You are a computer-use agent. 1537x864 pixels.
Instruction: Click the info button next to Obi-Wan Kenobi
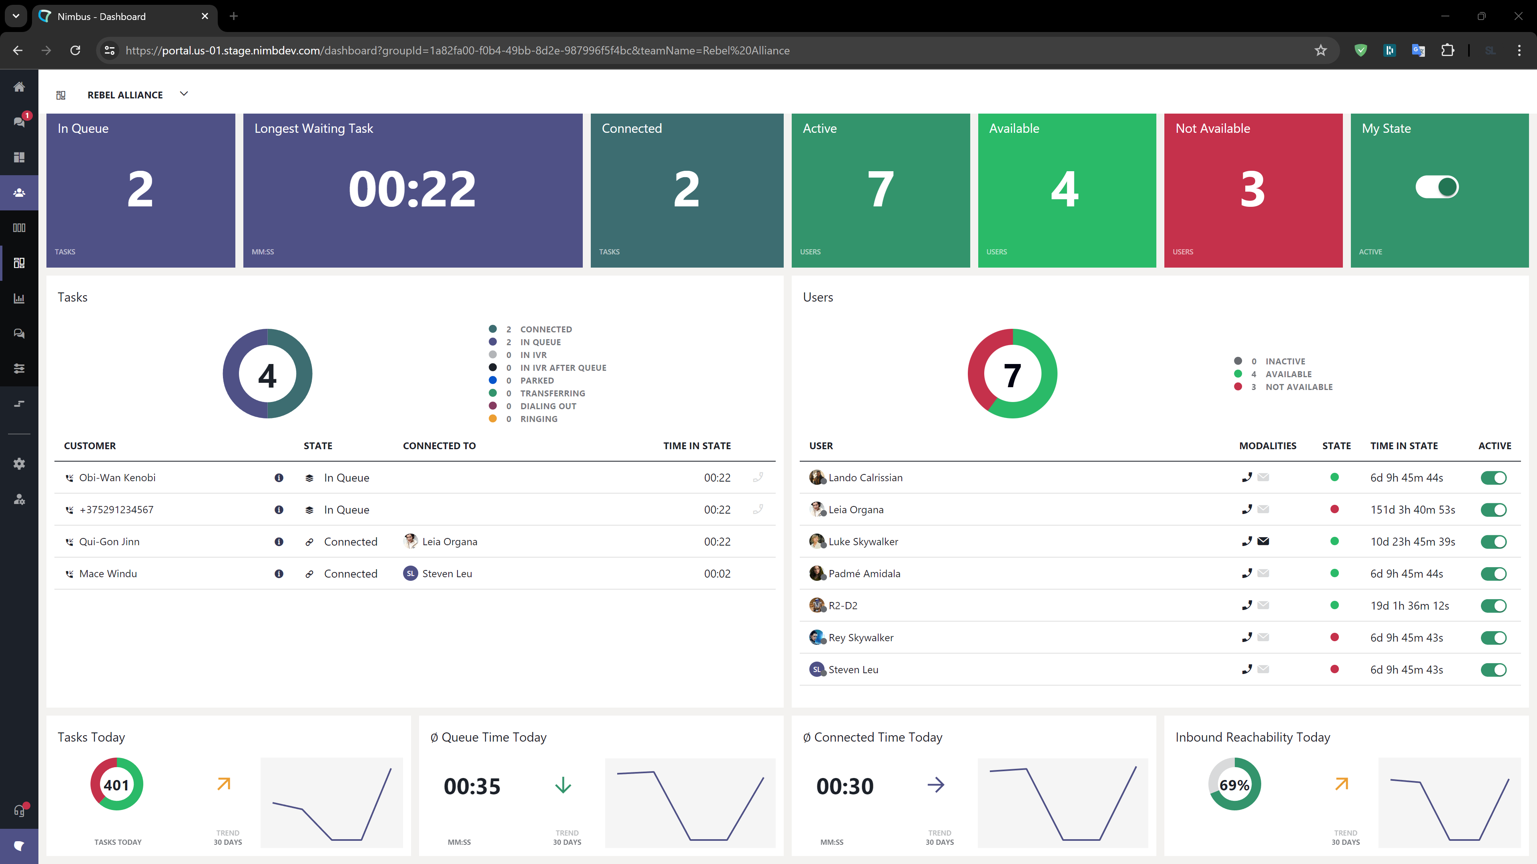pos(279,477)
